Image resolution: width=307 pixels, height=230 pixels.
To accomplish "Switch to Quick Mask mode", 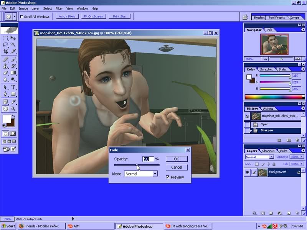I will [13, 133].
